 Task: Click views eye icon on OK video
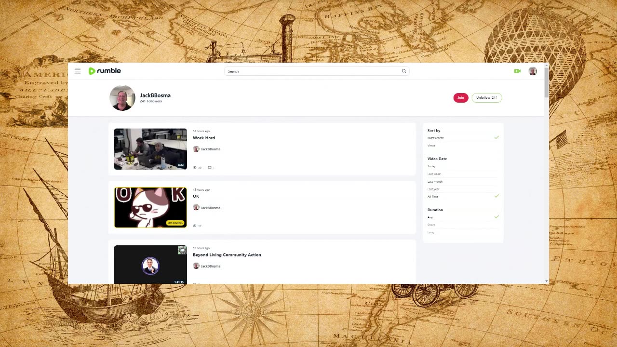pyautogui.click(x=195, y=226)
